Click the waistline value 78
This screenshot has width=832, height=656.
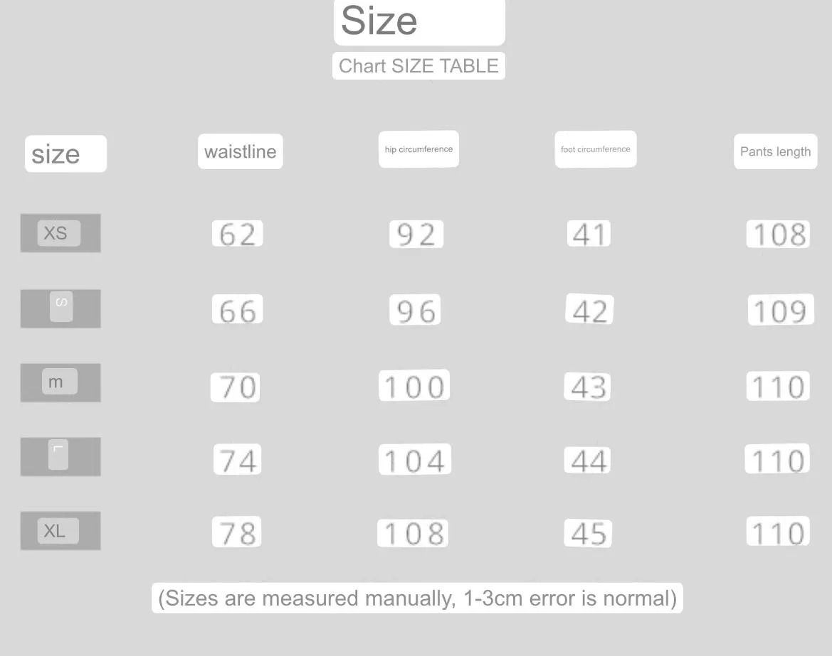237,532
